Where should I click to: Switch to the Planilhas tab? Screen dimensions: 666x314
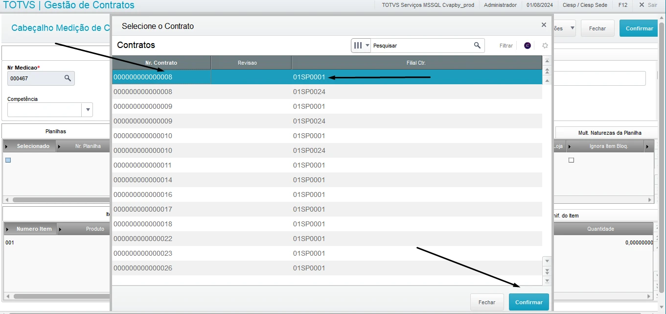coord(56,132)
